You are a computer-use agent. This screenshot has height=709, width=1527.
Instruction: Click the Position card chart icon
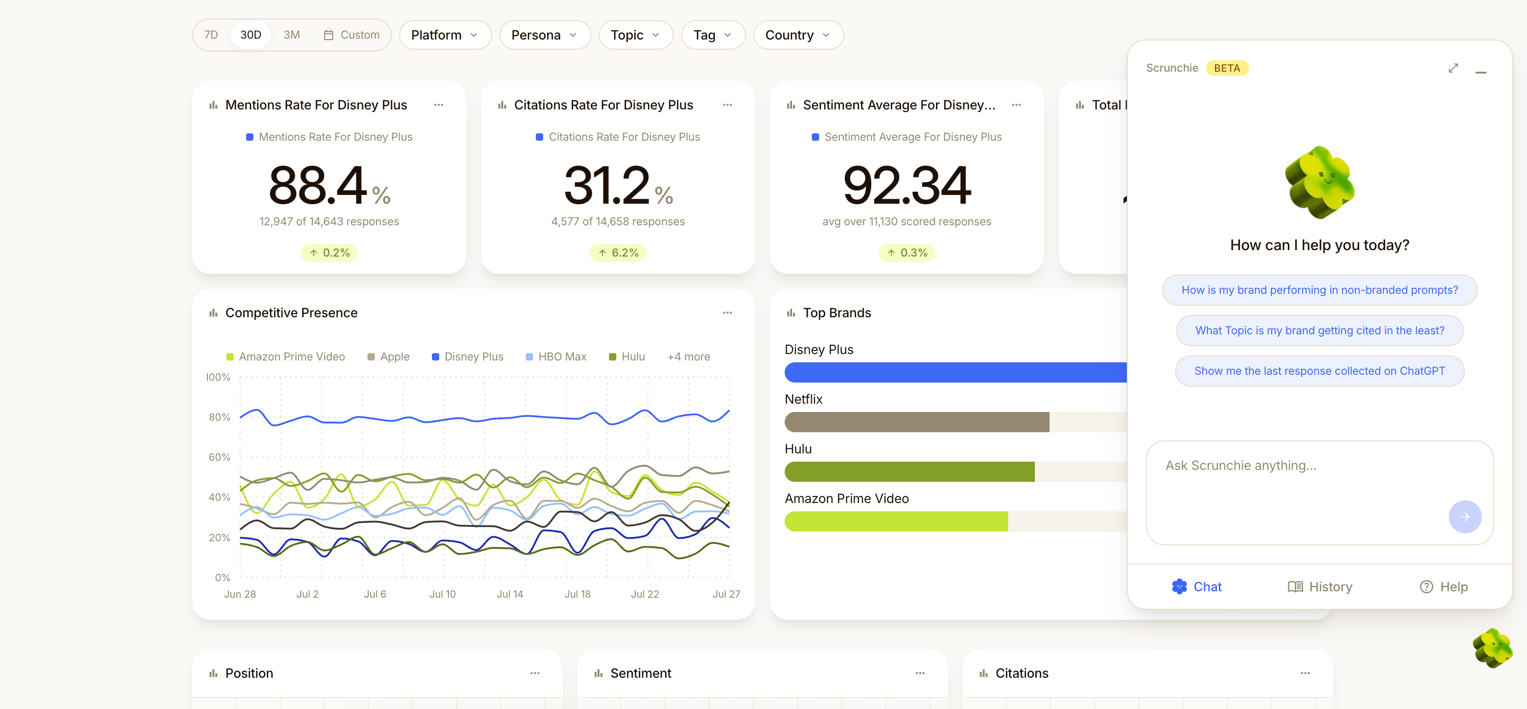[213, 673]
